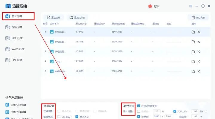Click image icon of the png file row 4

(x=52, y=62)
